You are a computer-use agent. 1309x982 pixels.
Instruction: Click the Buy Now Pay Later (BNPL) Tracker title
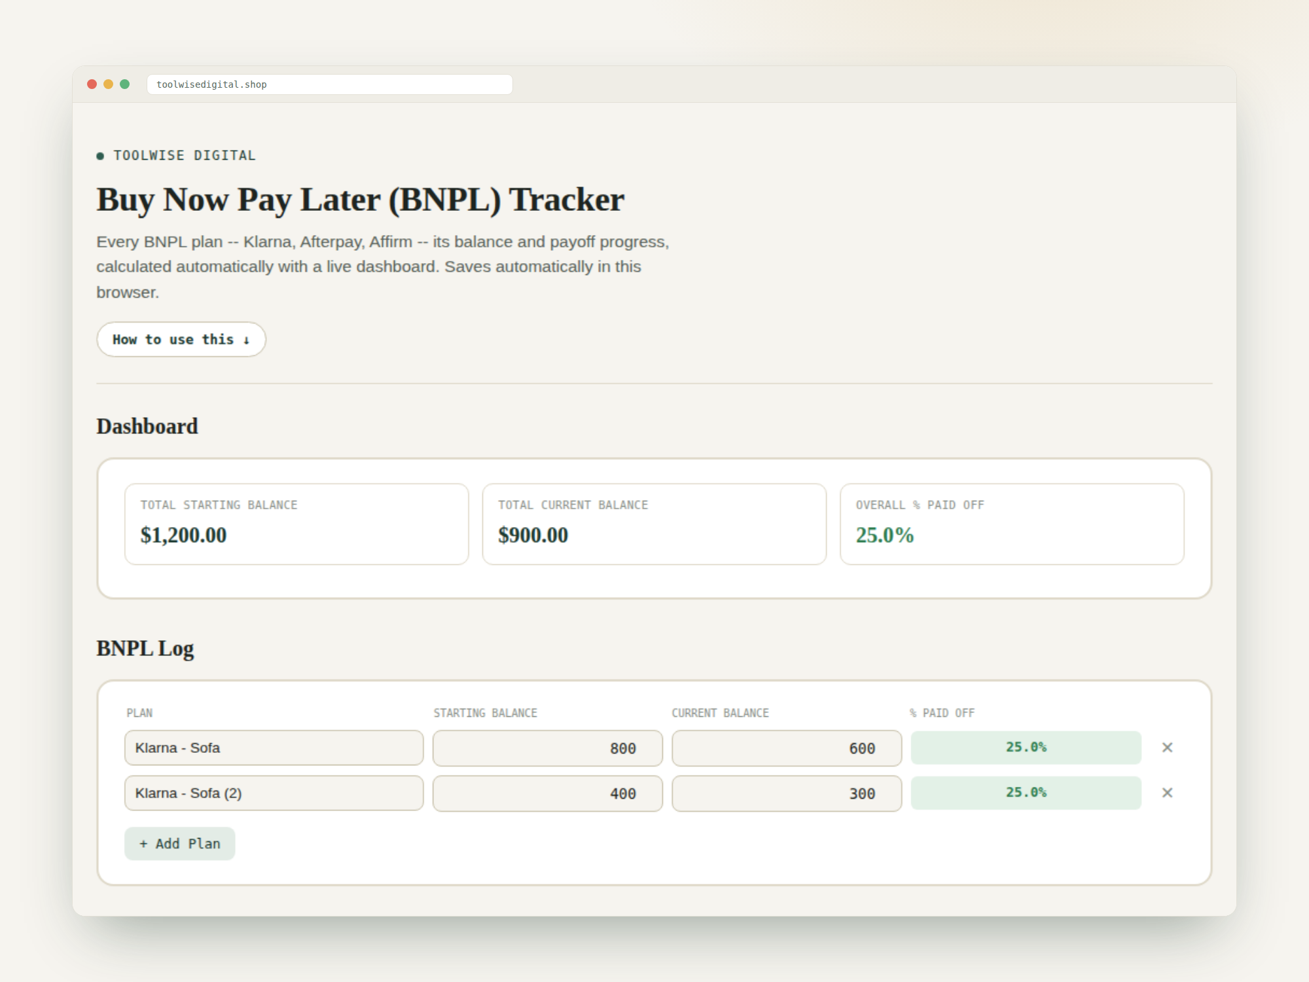pos(361,200)
